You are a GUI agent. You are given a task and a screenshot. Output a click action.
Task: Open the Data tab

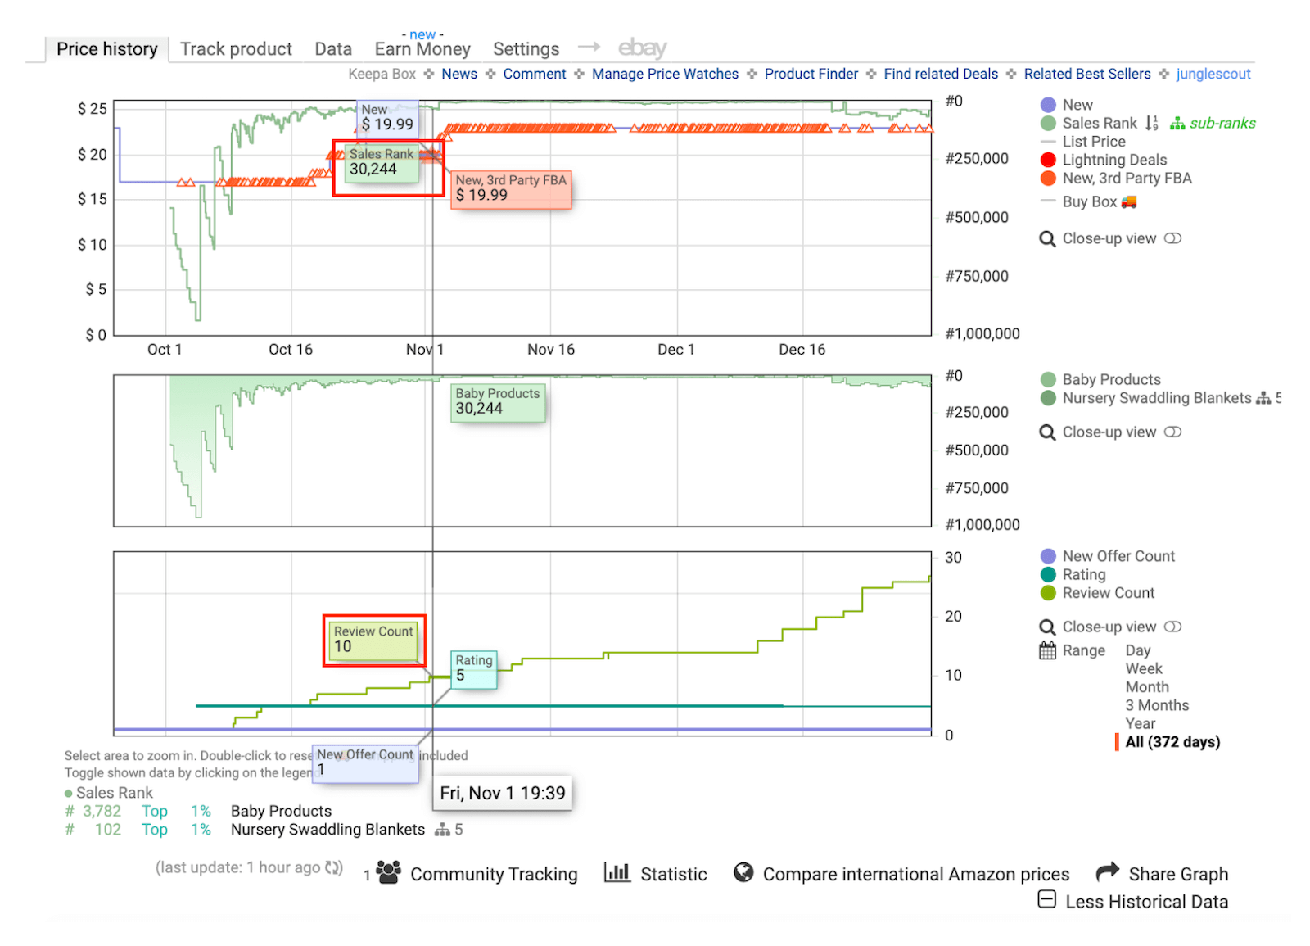point(333,49)
